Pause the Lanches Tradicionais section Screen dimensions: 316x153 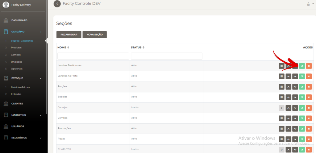(281, 66)
